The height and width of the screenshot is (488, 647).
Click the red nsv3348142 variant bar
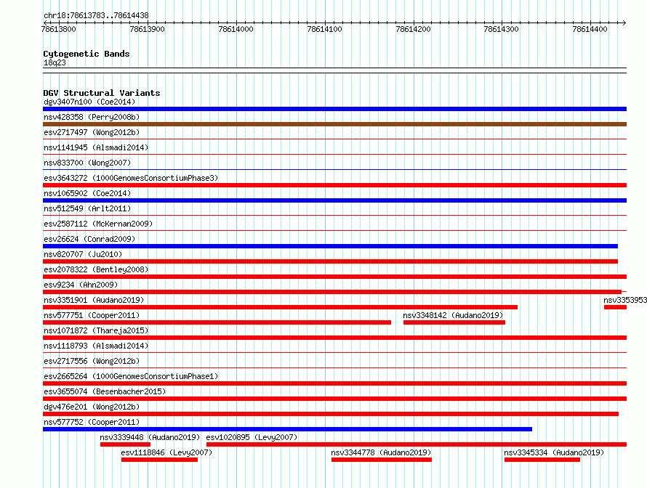click(454, 322)
